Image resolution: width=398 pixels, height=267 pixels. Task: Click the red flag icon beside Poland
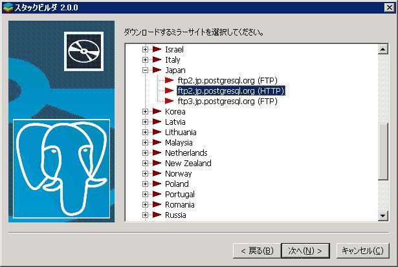[157, 184]
